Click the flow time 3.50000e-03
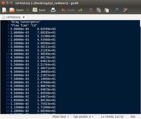Screen dimensions: 141x119 (x=20, y=50)
